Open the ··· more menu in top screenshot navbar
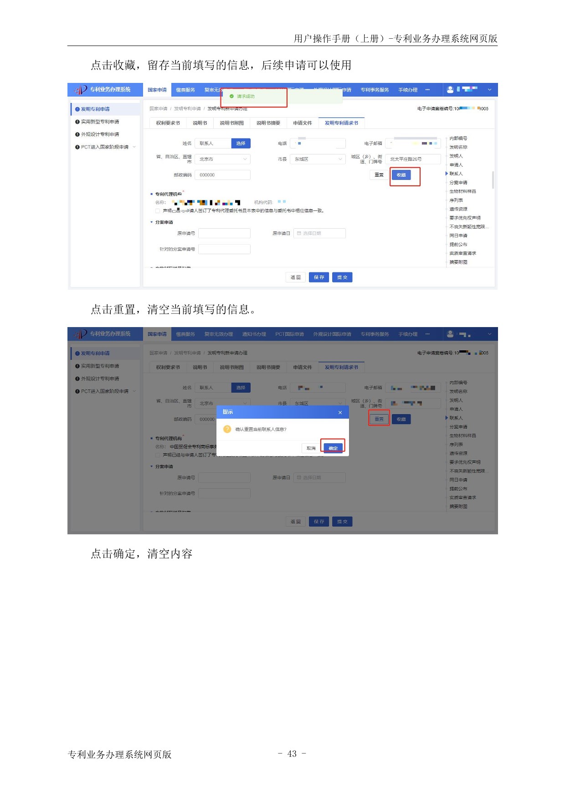 (427, 90)
